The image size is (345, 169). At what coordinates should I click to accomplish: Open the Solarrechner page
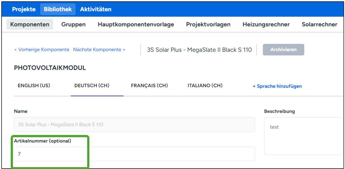tap(319, 24)
